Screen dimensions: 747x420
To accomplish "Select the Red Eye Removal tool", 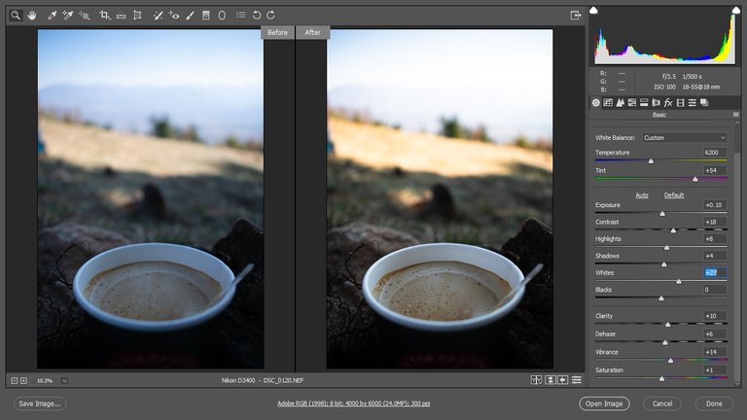I will 174,16.
